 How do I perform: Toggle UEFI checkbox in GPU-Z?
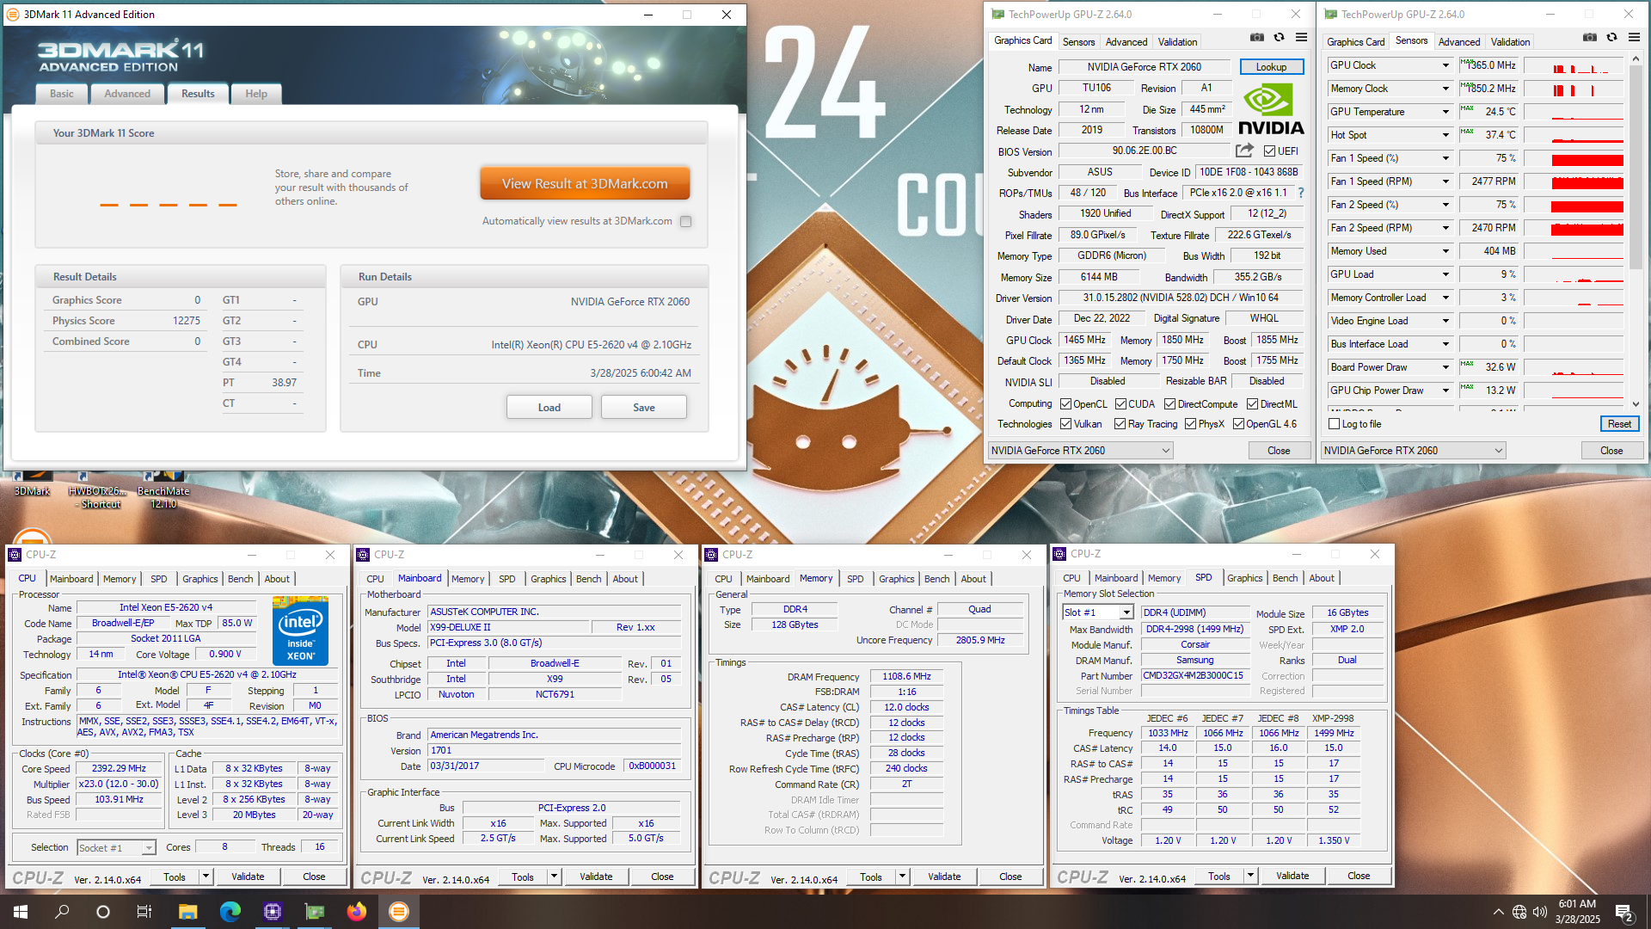coord(1269,151)
